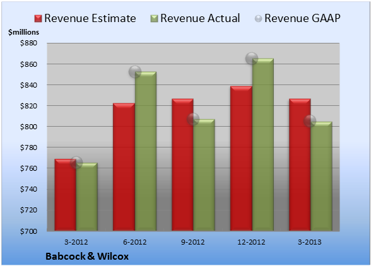The width and height of the screenshot is (371, 266).
Task: Click the 12-2012 quarter label
Action: pyautogui.click(x=251, y=242)
